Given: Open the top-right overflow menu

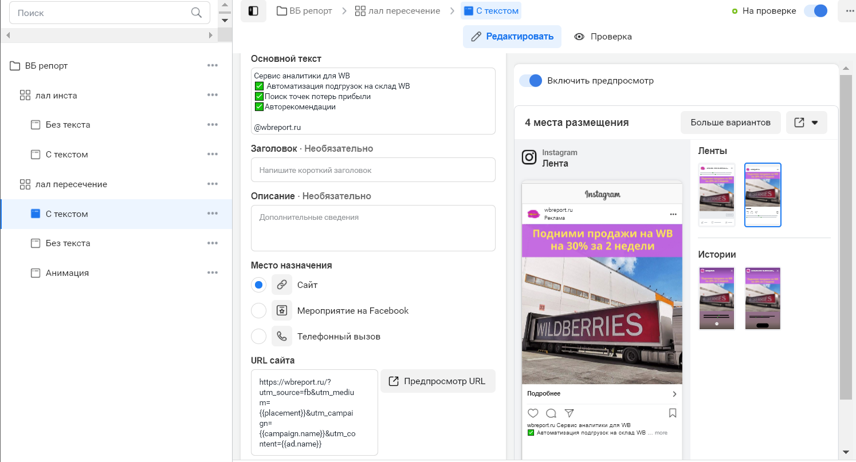Looking at the screenshot, I should (849, 11).
